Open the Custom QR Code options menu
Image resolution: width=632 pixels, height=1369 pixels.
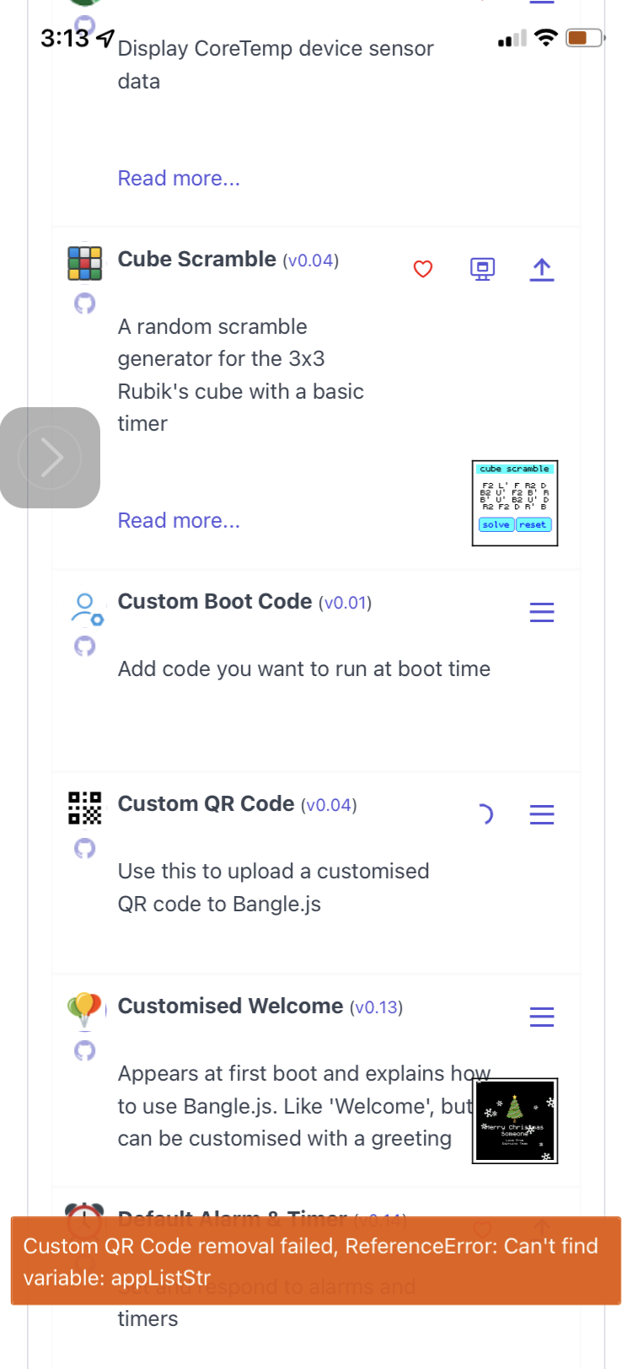(542, 814)
